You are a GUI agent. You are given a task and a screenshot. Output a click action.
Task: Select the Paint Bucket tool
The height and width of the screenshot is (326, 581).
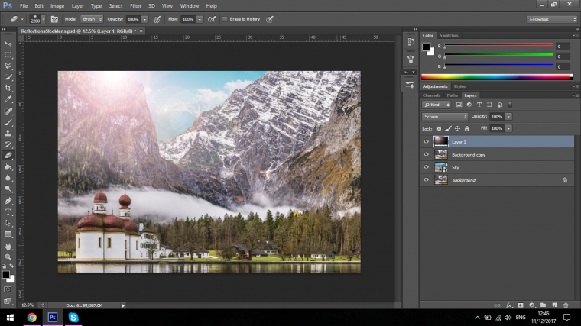(x=8, y=166)
